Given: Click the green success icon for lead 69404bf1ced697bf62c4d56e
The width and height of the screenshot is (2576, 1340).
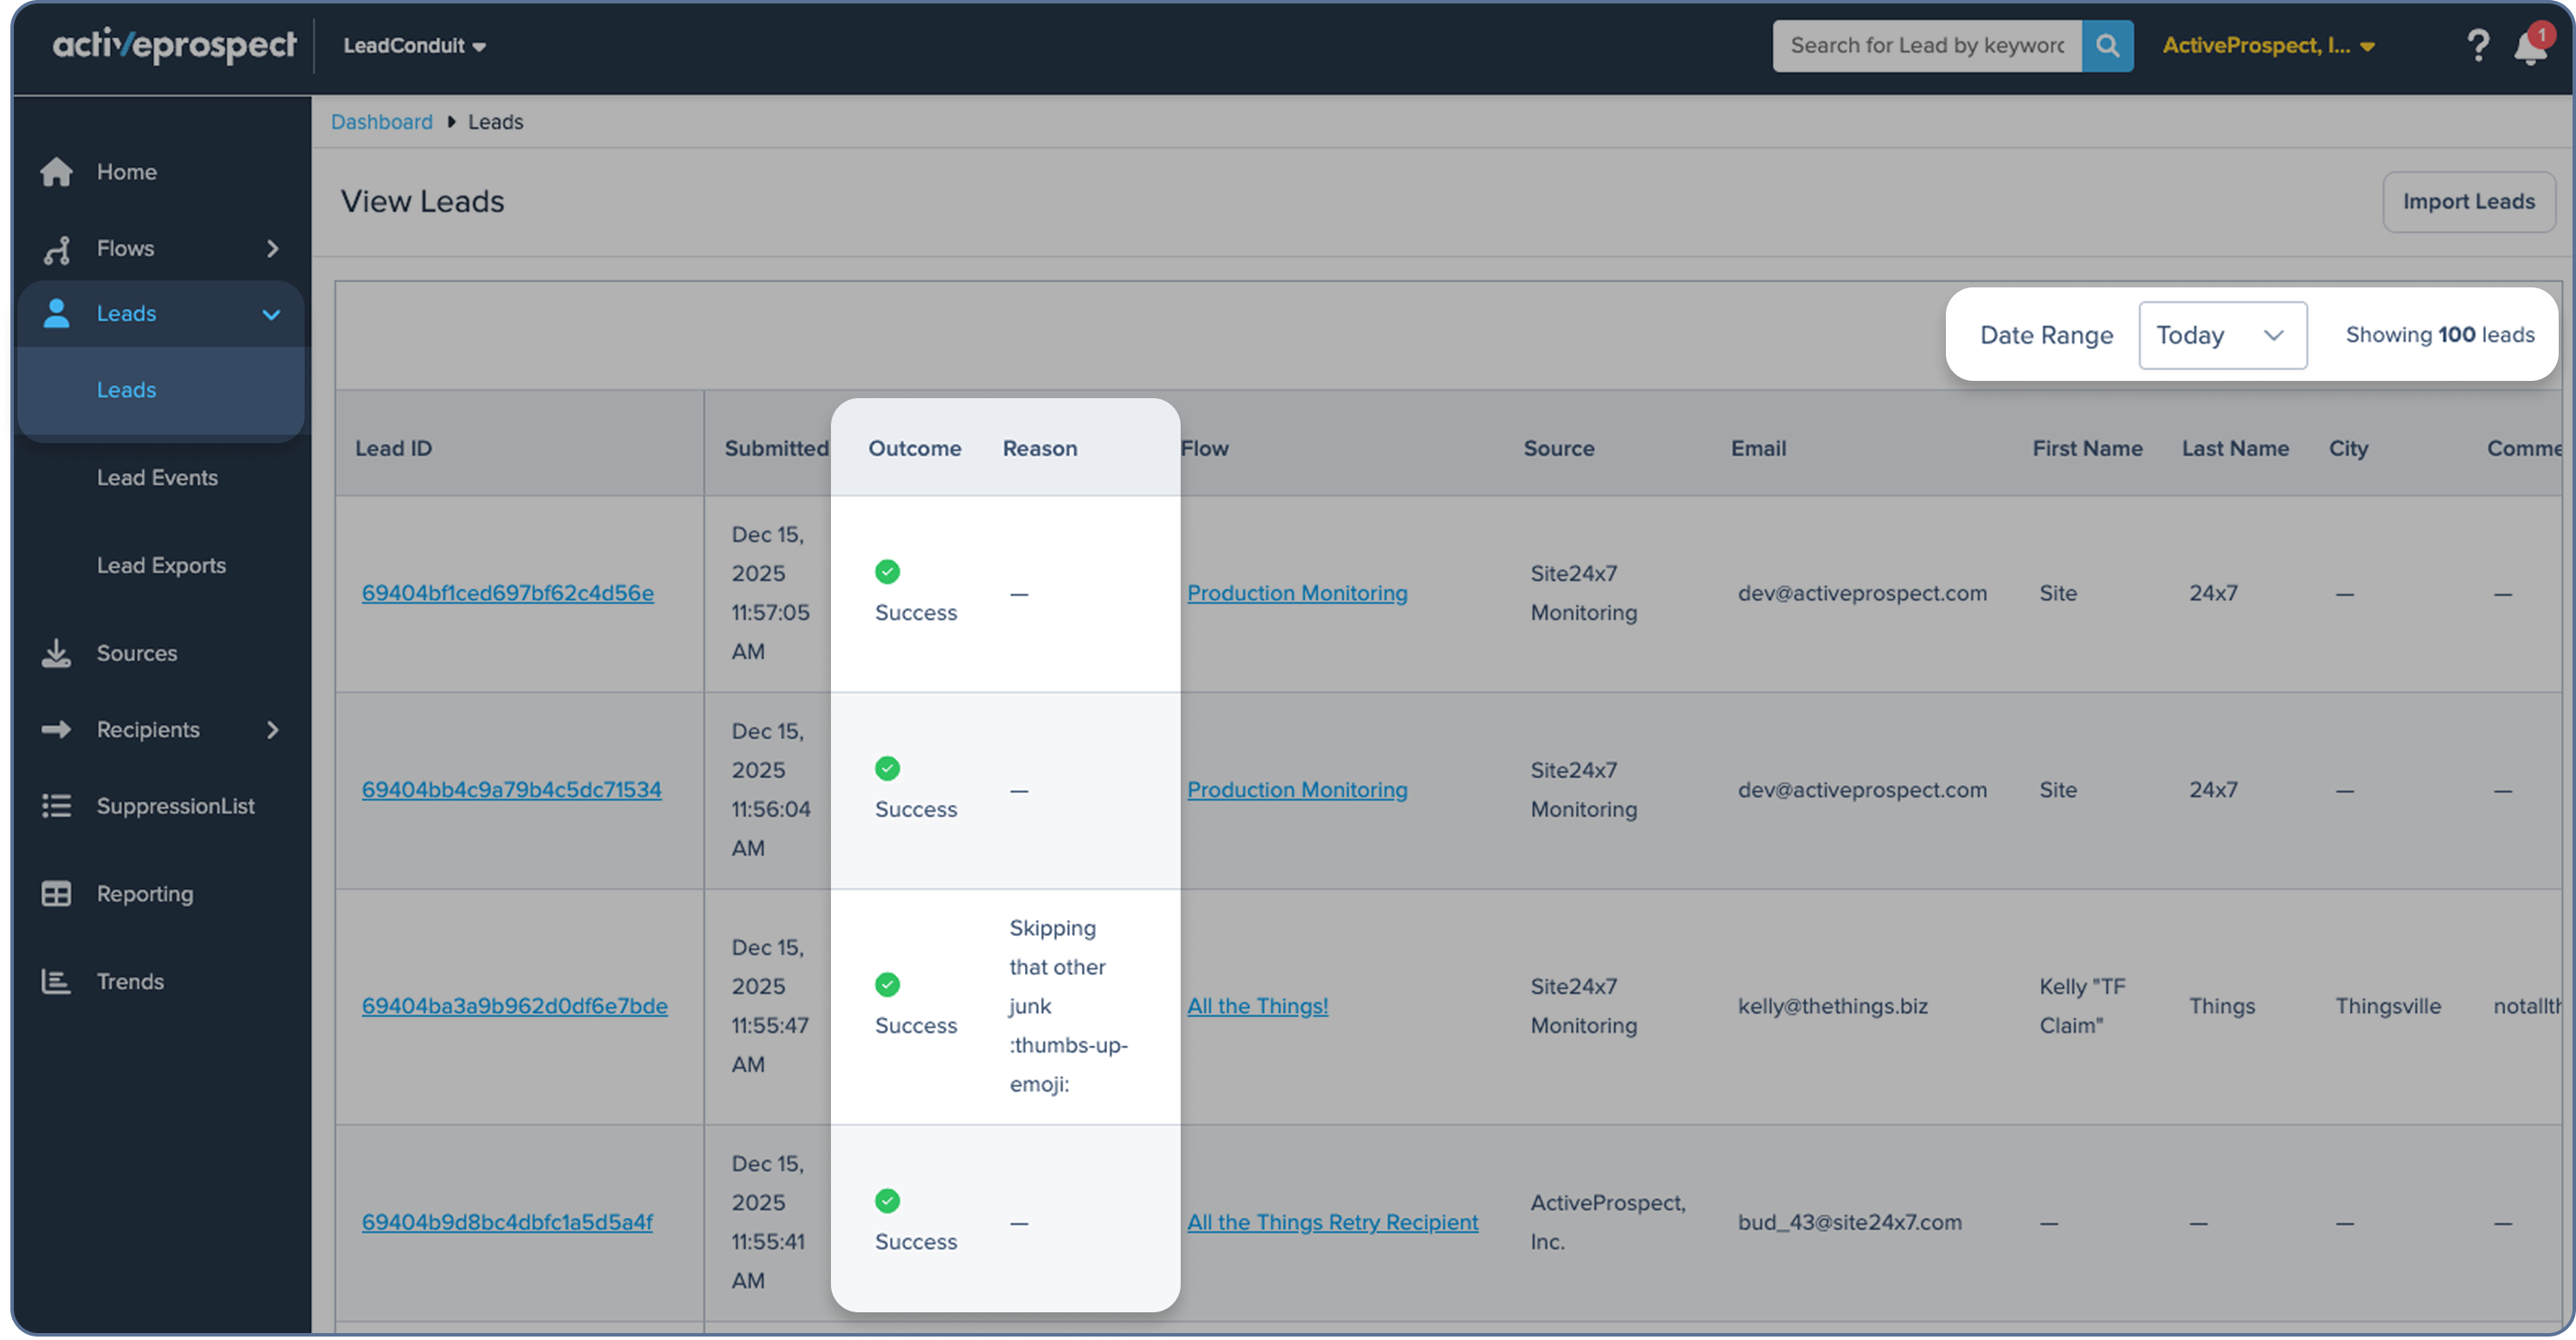Looking at the screenshot, I should point(887,571).
